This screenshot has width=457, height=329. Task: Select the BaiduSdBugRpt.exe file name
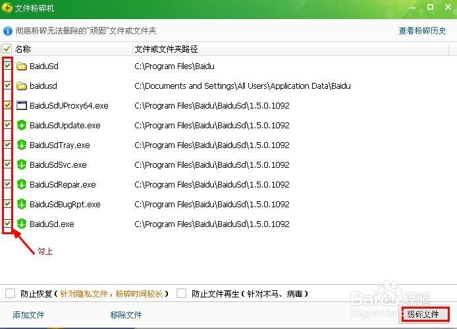click(65, 205)
